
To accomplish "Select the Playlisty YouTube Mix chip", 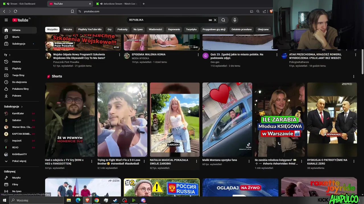I will coord(90,29).
